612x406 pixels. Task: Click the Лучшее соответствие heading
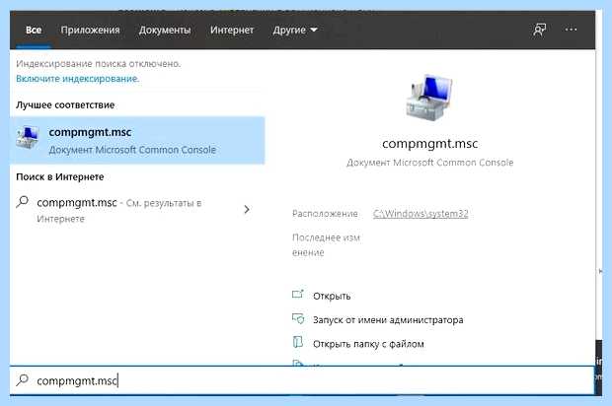click(65, 104)
